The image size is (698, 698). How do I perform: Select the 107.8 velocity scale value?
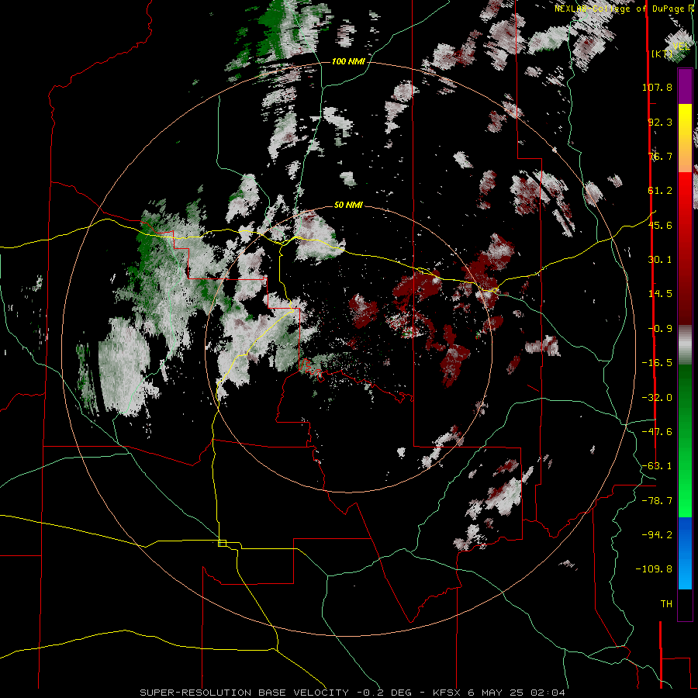(x=657, y=87)
